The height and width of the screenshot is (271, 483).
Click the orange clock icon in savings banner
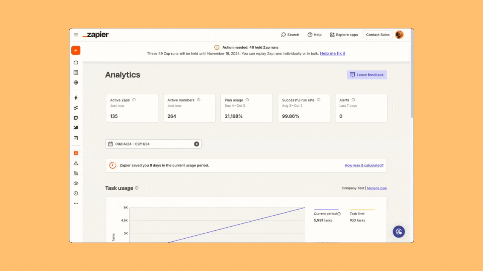(x=112, y=165)
